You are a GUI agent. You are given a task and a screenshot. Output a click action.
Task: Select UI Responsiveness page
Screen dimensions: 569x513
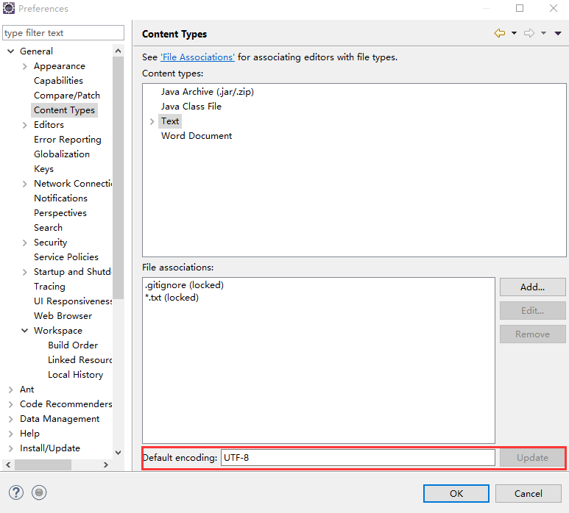(x=73, y=301)
